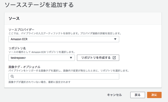This screenshot has width=168, height=102.
Task: Click the description mentioning Amazon ECR リポジトリを選択
Action: pos(42,52)
